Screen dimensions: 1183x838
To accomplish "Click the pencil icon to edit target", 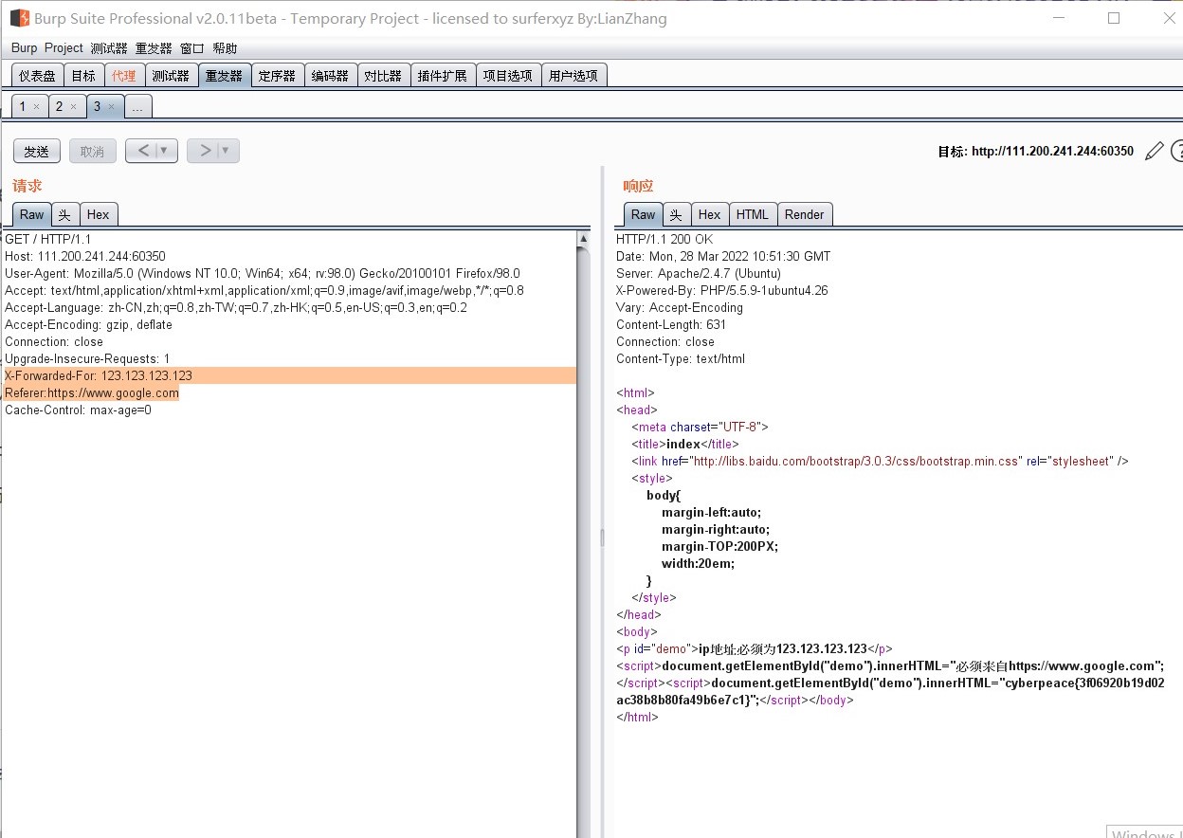I will click(x=1154, y=150).
